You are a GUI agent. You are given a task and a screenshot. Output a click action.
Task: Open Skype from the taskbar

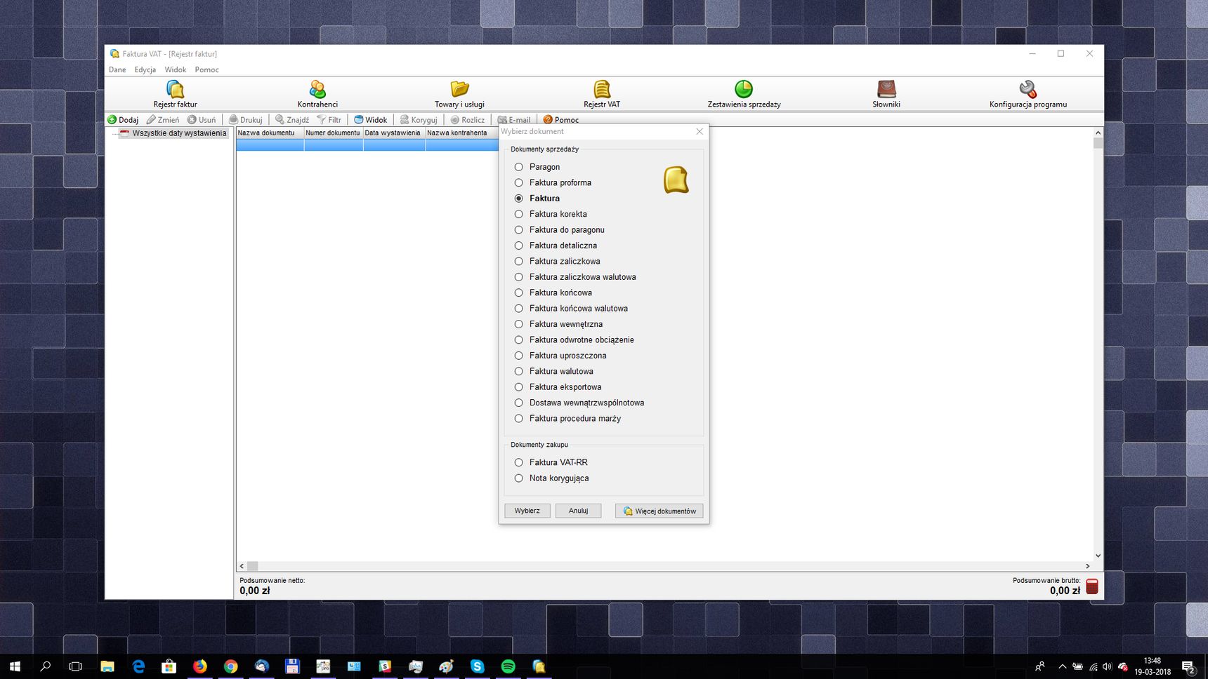click(x=478, y=666)
